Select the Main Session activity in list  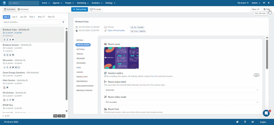(32, 85)
